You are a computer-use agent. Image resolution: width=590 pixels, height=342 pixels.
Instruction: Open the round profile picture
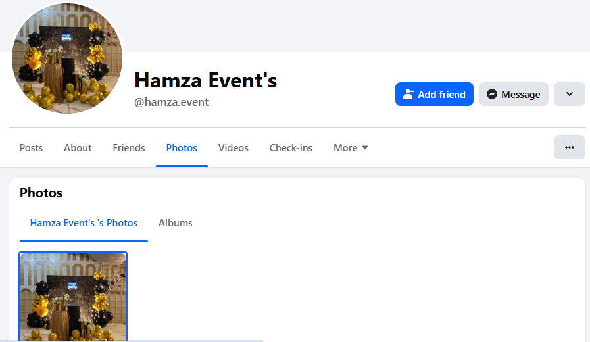pyautogui.click(x=67, y=59)
